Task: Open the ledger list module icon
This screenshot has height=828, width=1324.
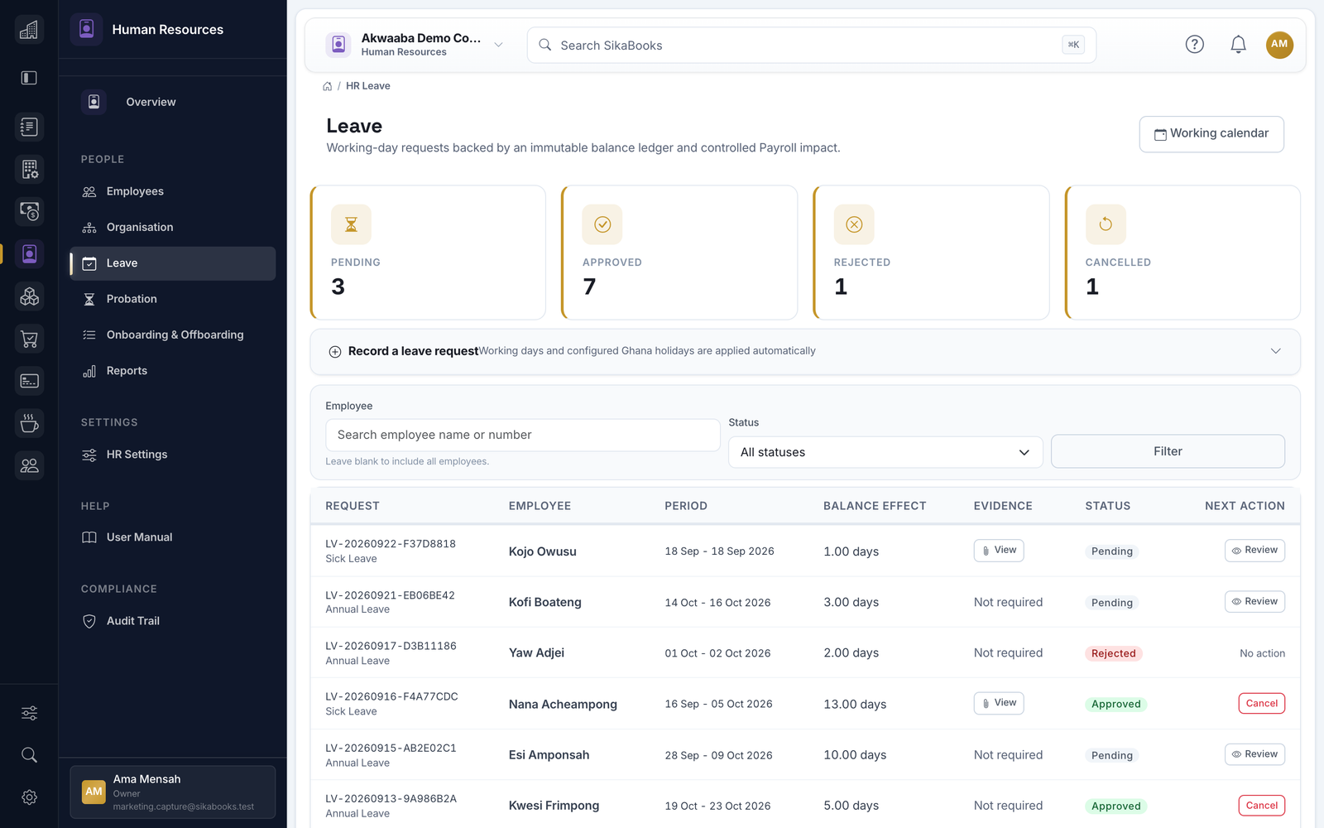Action: tap(29, 127)
